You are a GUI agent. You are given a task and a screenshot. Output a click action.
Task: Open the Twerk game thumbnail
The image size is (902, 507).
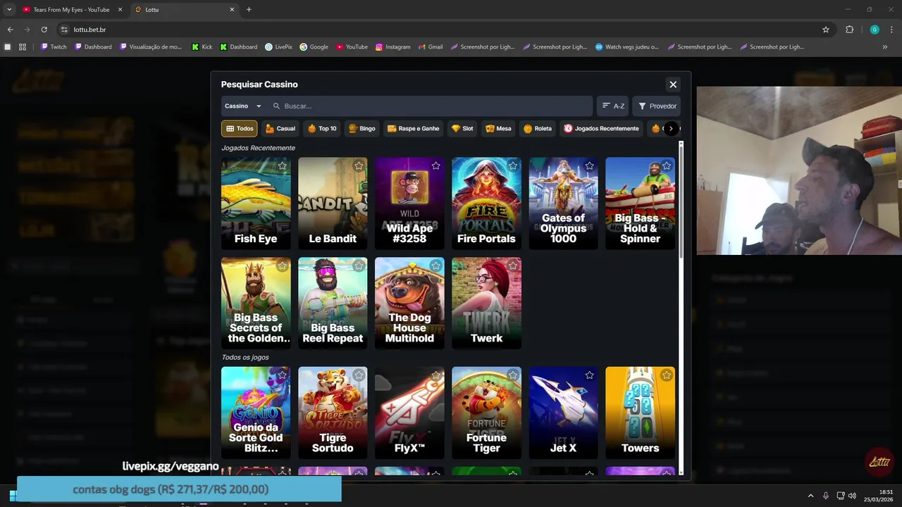486,303
